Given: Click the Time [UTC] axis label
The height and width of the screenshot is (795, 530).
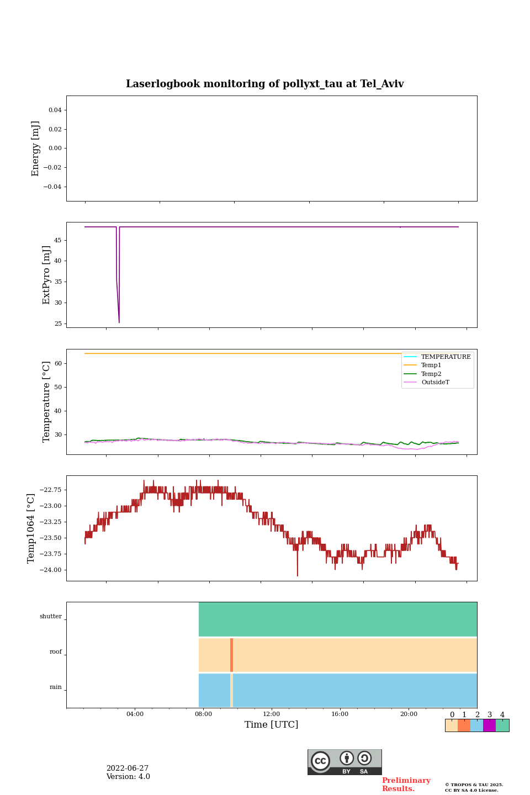Looking at the screenshot, I should point(272,724).
